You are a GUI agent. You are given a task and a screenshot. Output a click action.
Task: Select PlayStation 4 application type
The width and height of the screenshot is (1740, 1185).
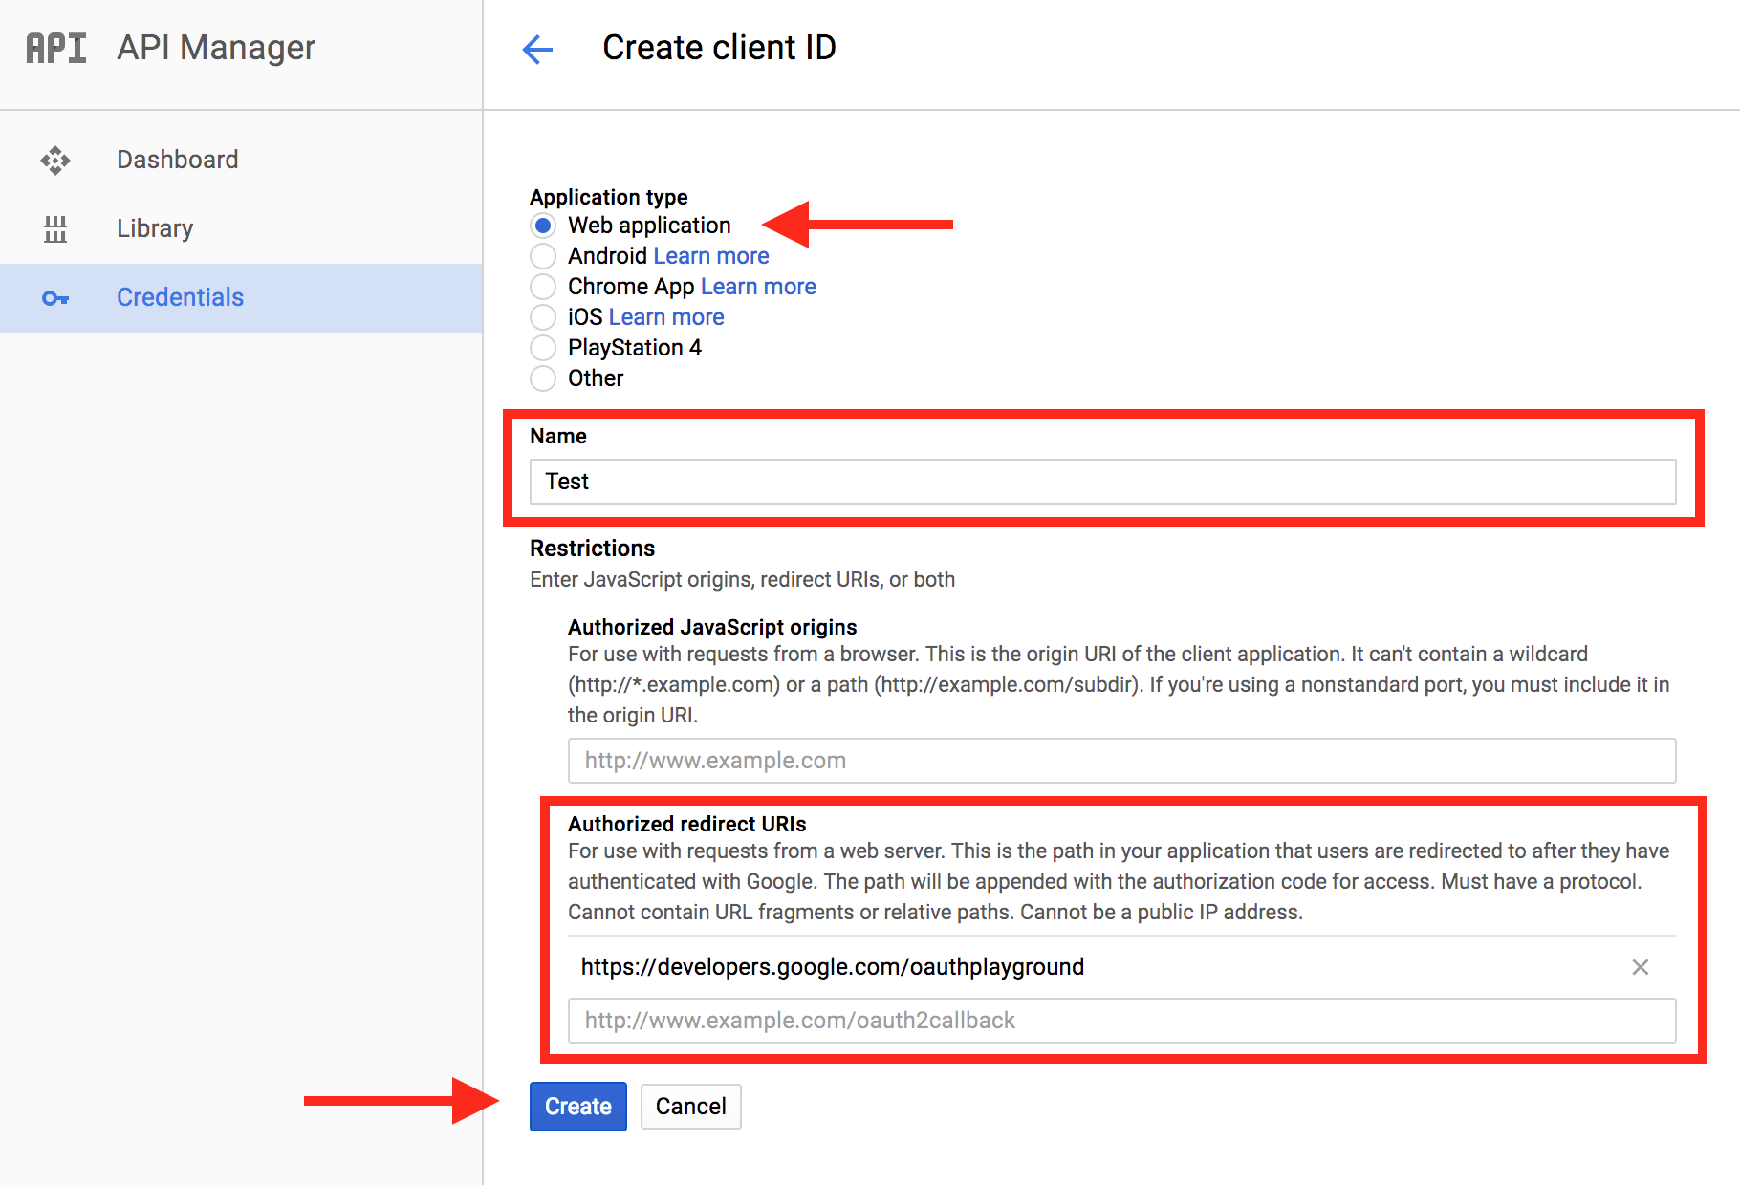[543, 348]
